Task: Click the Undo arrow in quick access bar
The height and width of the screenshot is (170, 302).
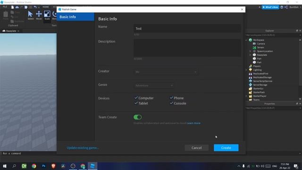Action: click(x=35, y=7)
